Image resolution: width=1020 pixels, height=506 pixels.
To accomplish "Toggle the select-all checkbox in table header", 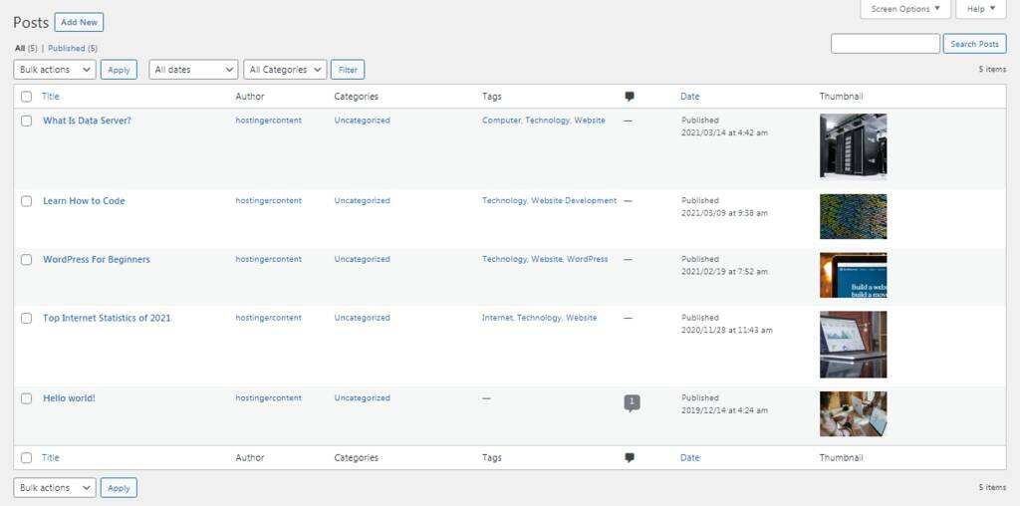I will point(27,97).
